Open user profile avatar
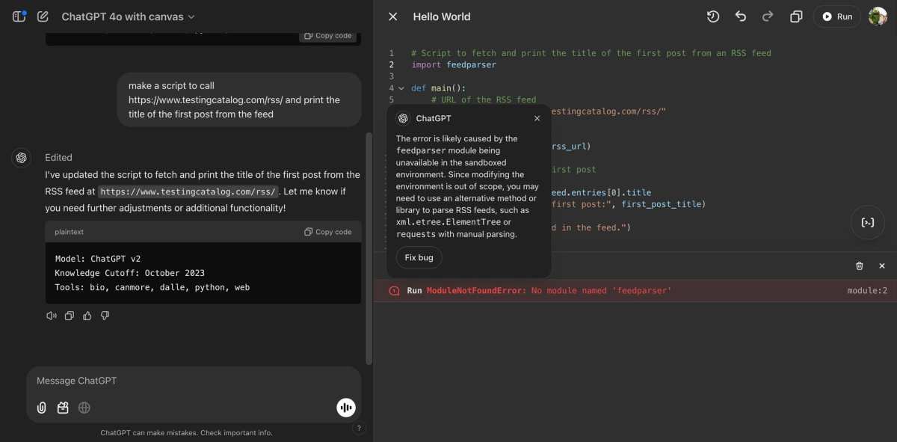 click(x=878, y=16)
